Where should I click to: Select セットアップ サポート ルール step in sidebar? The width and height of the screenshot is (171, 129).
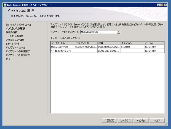click(x=18, y=25)
